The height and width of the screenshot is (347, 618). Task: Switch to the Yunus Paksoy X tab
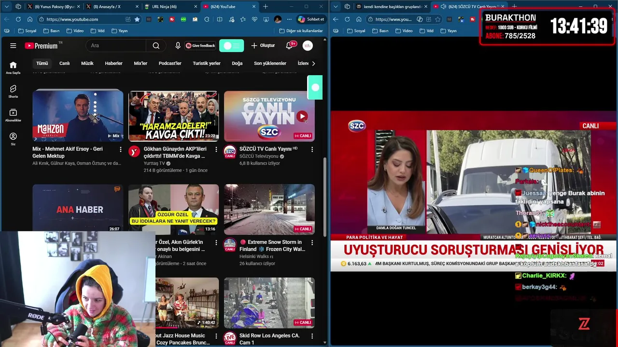(55, 7)
